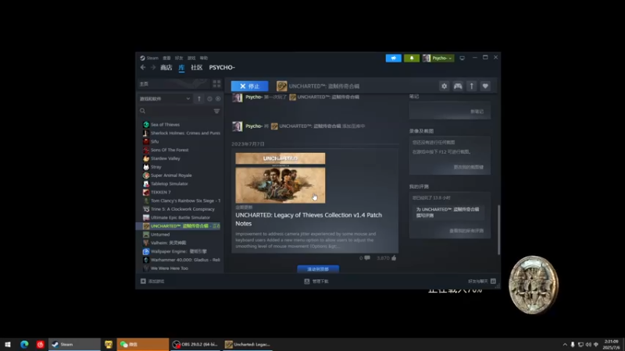Image resolution: width=625 pixels, height=351 pixels.
Task: Open Microsoft Edge from the taskbar
Action: pyautogui.click(x=24, y=345)
